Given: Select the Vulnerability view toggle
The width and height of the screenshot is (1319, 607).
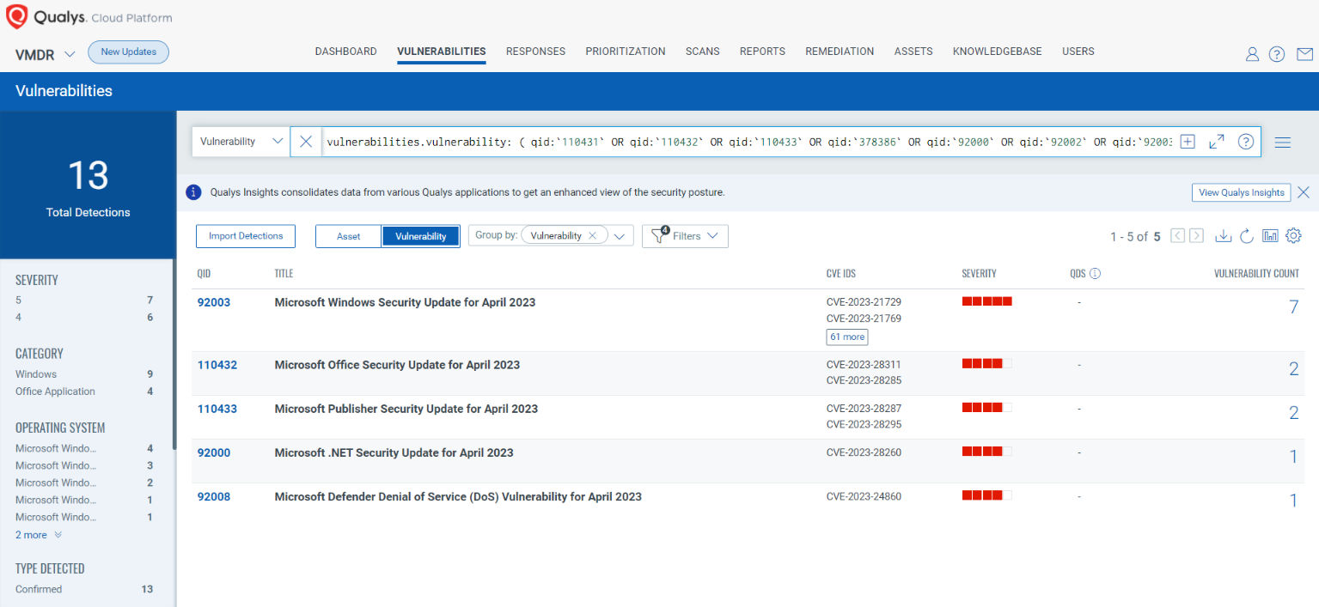Looking at the screenshot, I should tap(421, 236).
